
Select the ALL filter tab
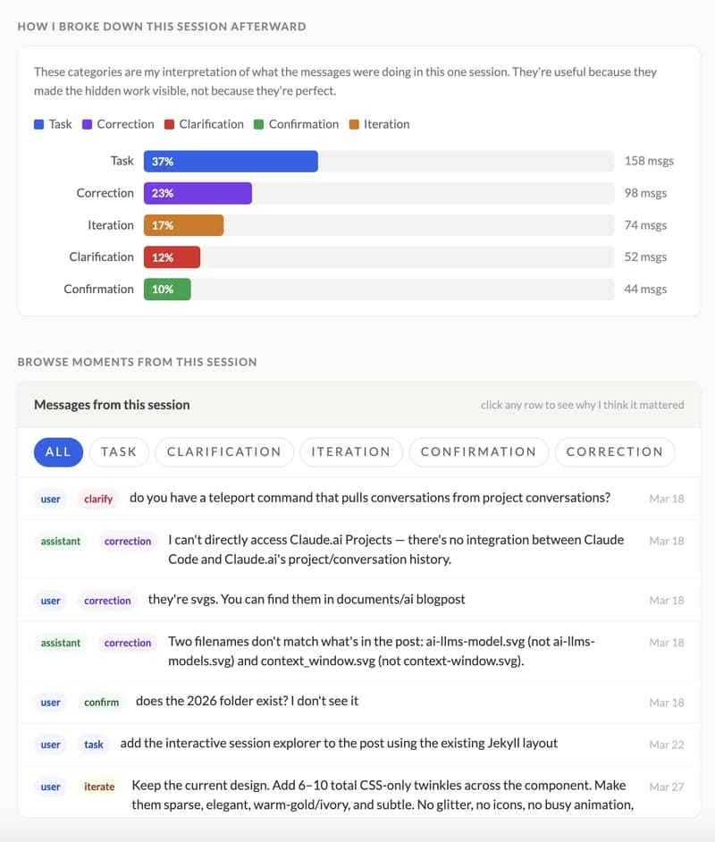pyautogui.click(x=58, y=451)
